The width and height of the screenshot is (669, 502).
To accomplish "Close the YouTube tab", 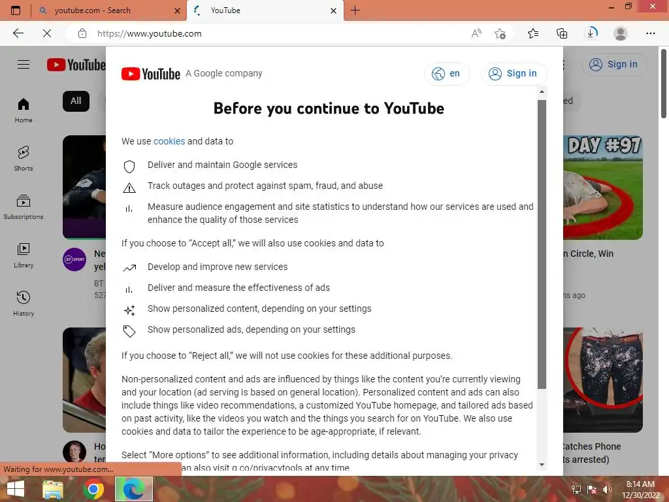I will pyautogui.click(x=334, y=11).
